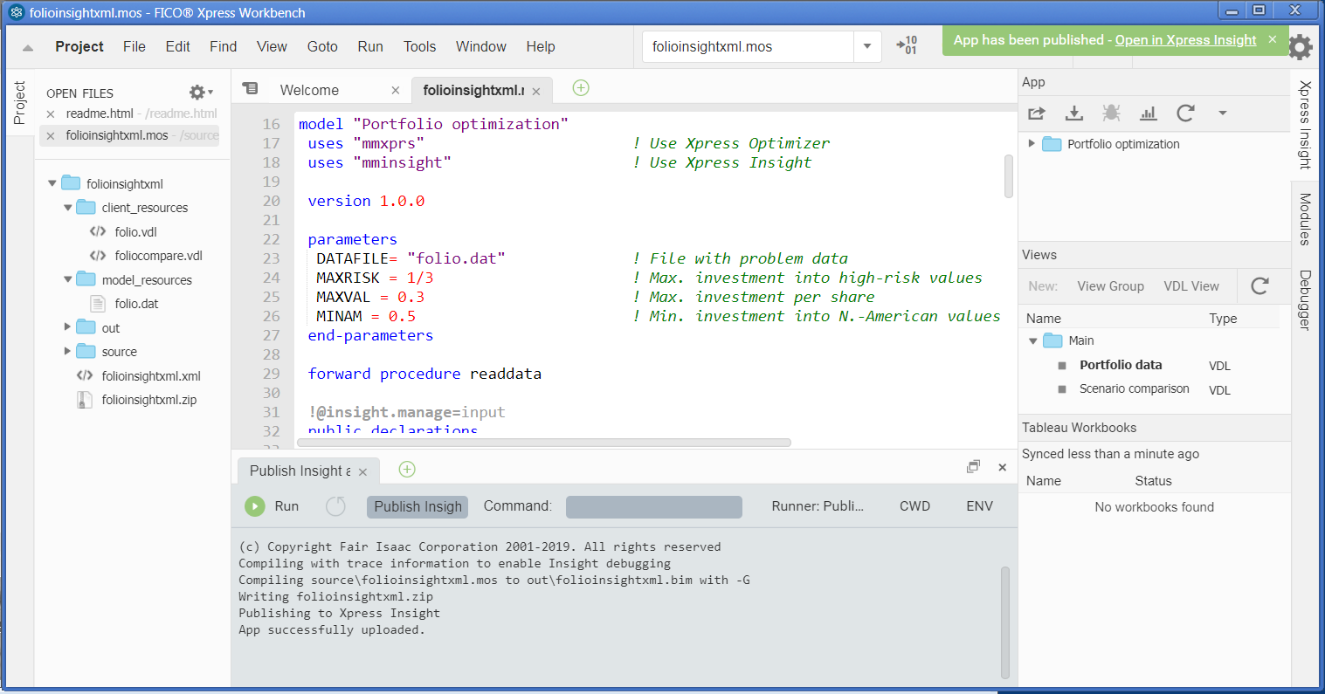
Task: Download the app with the download arrow icon
Action: tap(1074, 113)
